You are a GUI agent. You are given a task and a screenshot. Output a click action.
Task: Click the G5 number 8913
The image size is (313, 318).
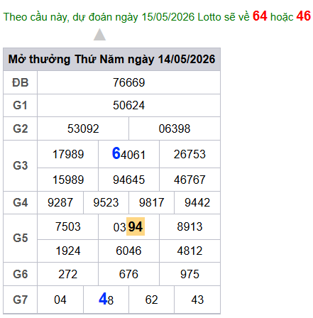tap(190, 226)
